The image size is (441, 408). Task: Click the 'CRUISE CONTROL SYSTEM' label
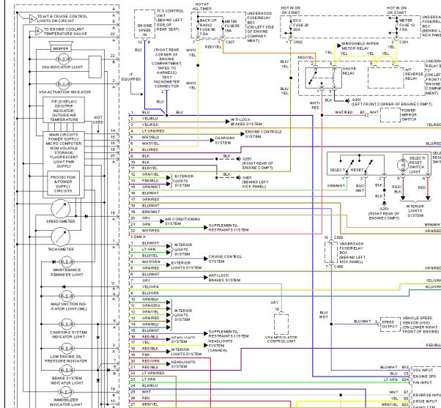[226, 259]
